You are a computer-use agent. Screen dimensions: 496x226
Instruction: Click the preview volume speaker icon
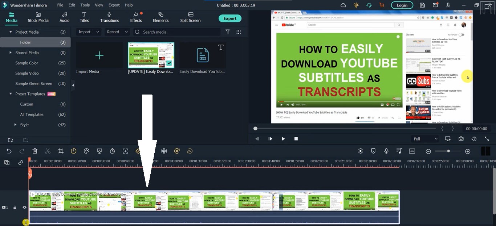pyautogui.click(x=474, y=139)
